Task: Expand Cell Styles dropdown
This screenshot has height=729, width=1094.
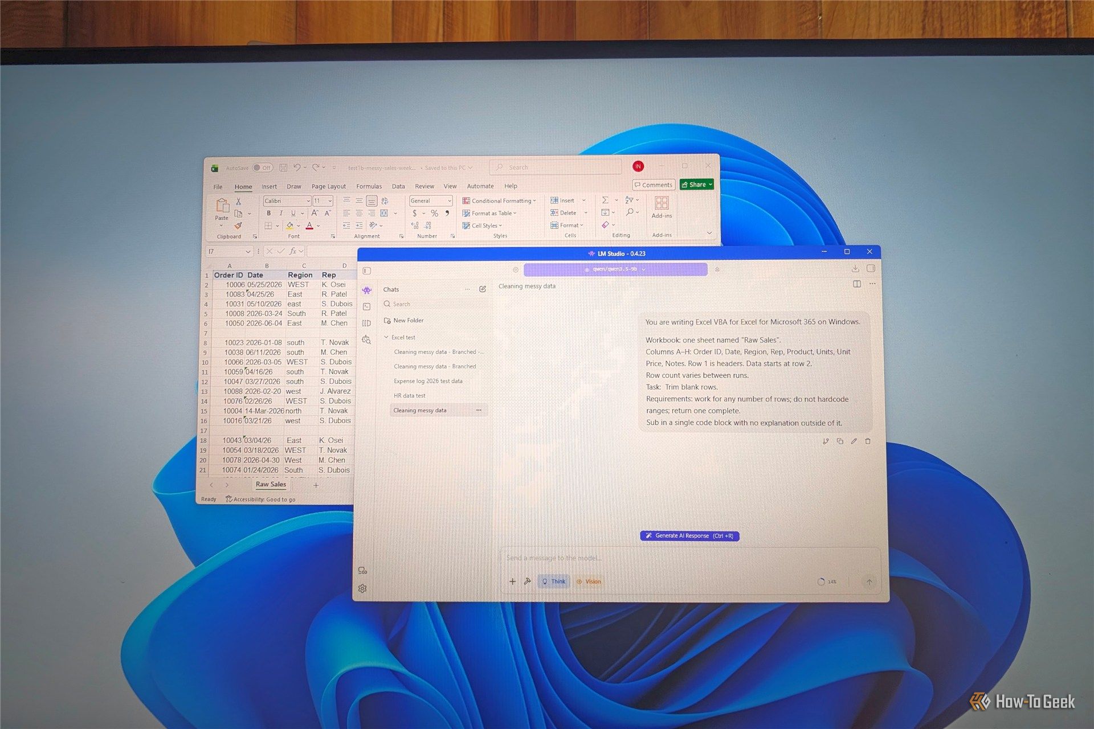Action: point(482,226)
